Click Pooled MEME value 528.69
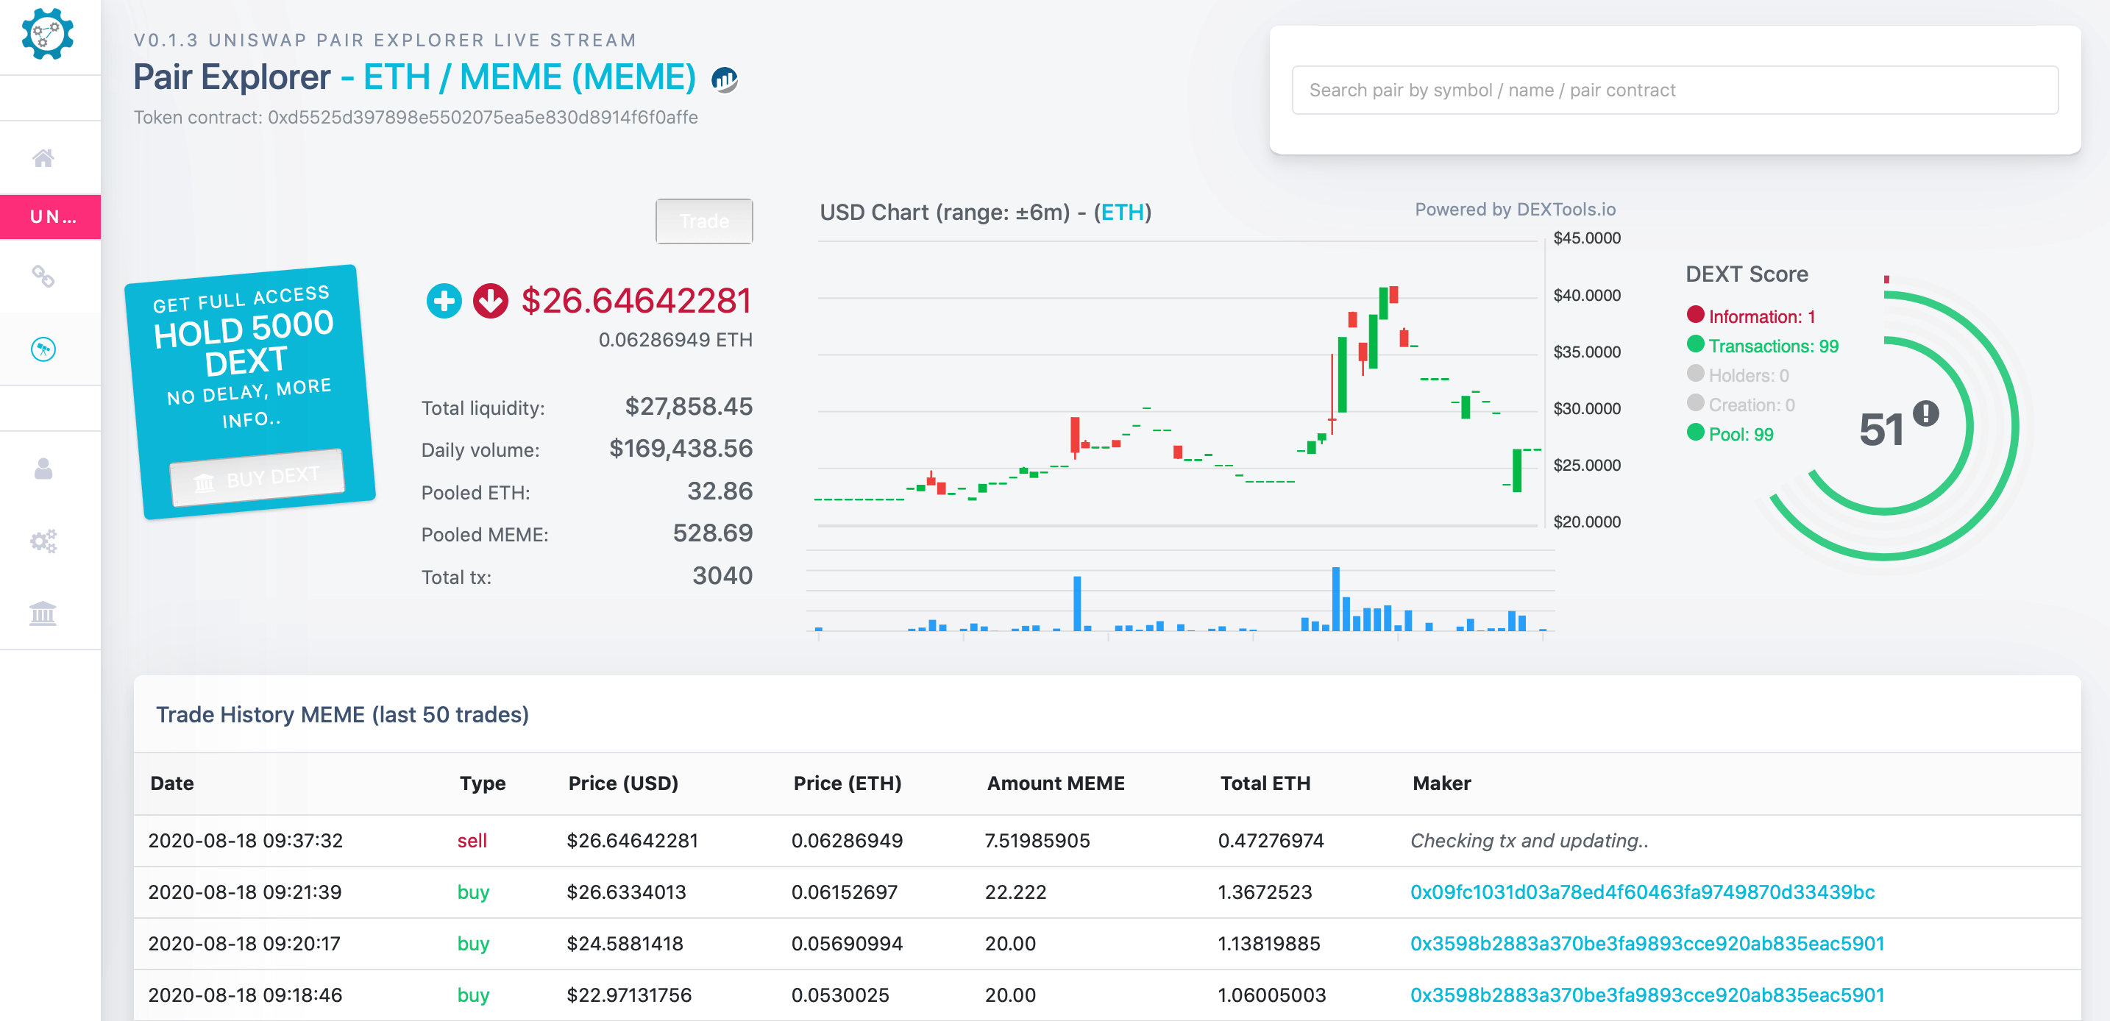 tap(713, 533)
